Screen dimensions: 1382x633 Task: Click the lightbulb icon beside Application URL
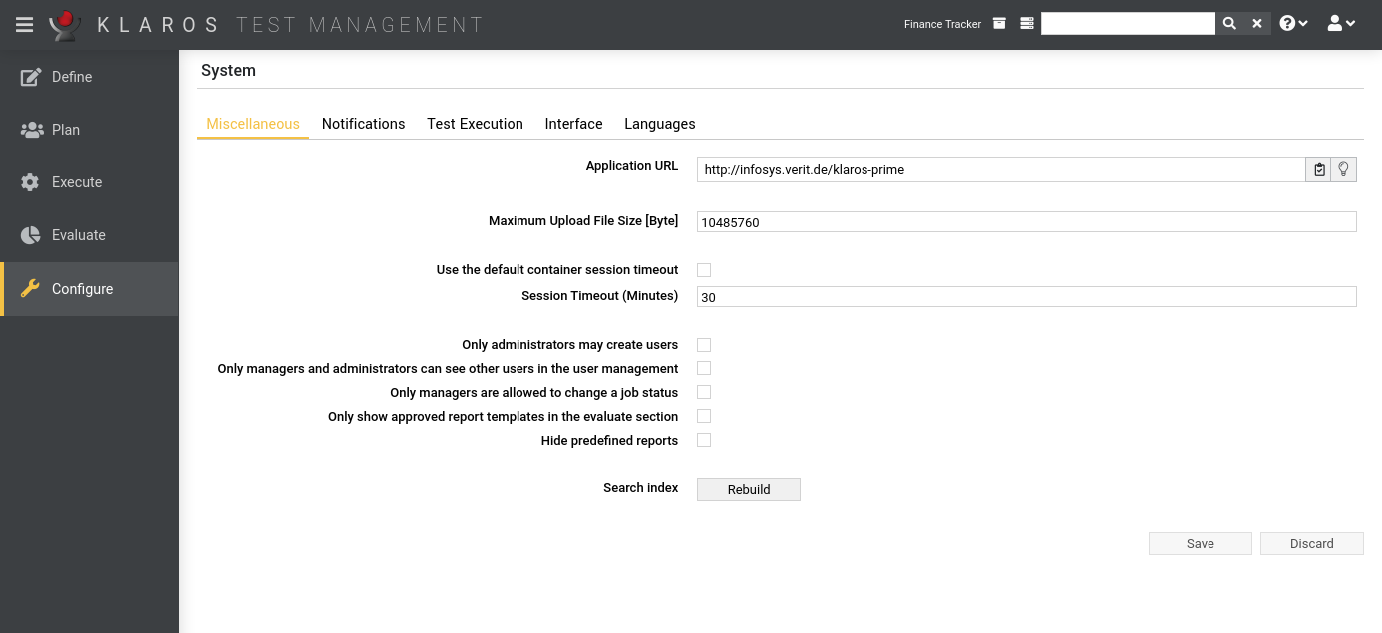(1344, 169)
